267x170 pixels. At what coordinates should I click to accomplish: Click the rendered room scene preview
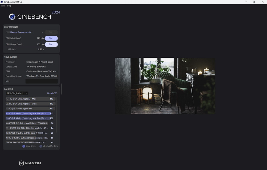(165, 86)
